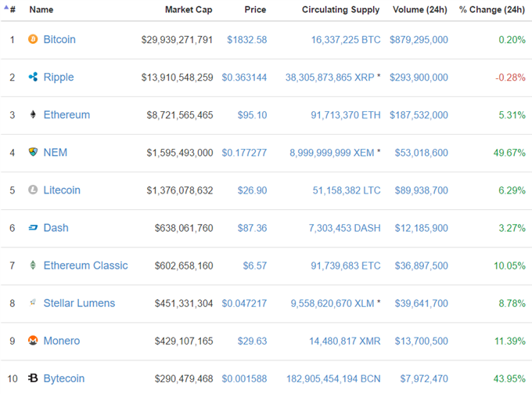
Task: Click Ethereum price $95.10
Action: (x=252, y=115)
